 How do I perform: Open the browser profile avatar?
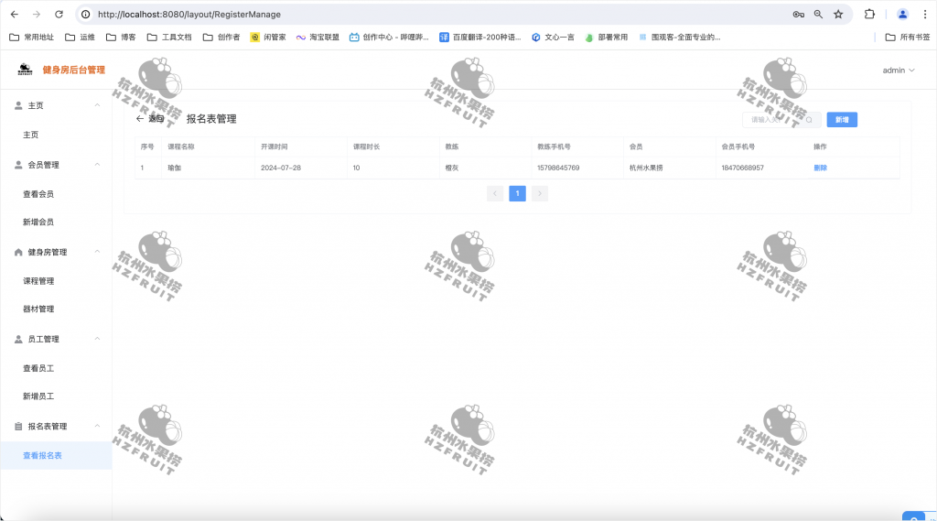[x=902, y=15]
